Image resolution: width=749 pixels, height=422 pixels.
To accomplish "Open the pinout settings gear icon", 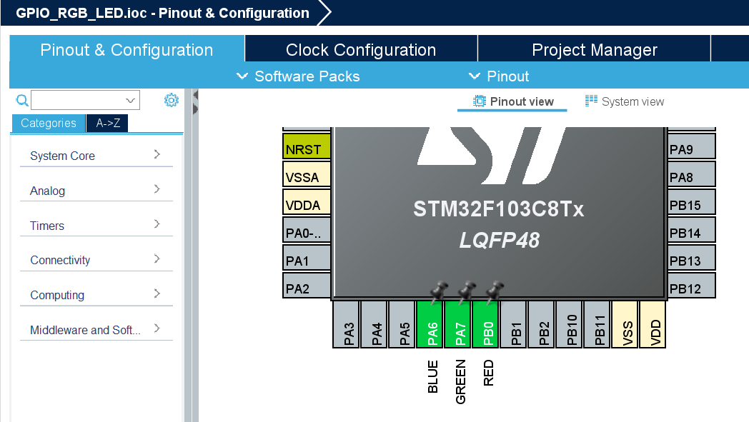I will tap(172, 100).
